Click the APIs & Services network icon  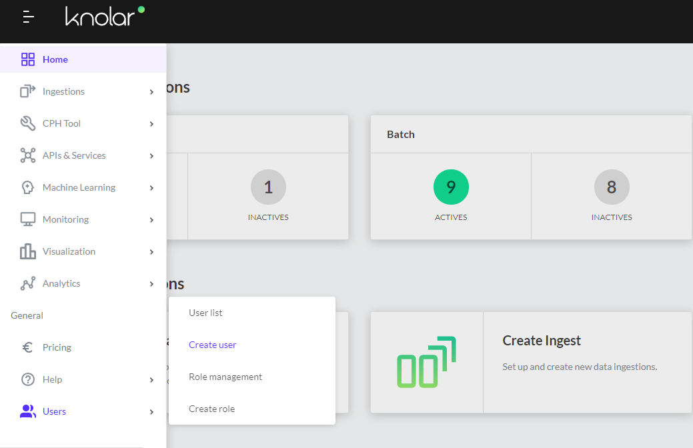point(28,155)
